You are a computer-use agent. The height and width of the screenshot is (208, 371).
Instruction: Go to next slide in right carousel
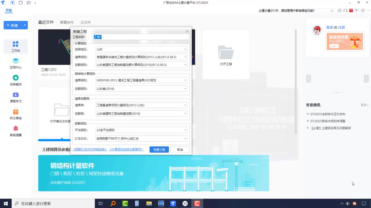pyautogui.click(x=366, y=79)
